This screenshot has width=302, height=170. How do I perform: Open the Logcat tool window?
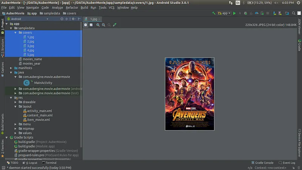(30, 163)
